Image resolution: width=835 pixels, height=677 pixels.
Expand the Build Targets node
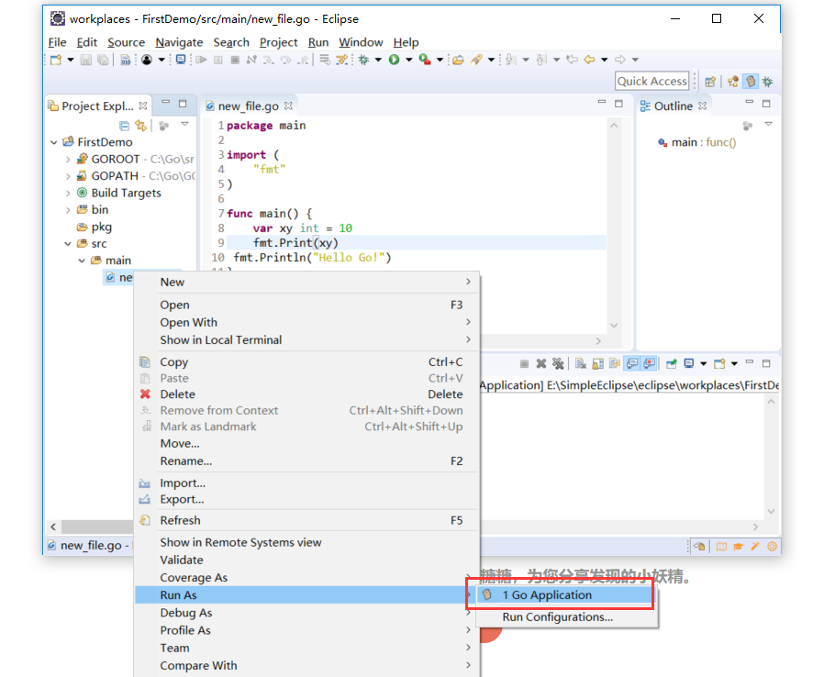tap(68, 193)
